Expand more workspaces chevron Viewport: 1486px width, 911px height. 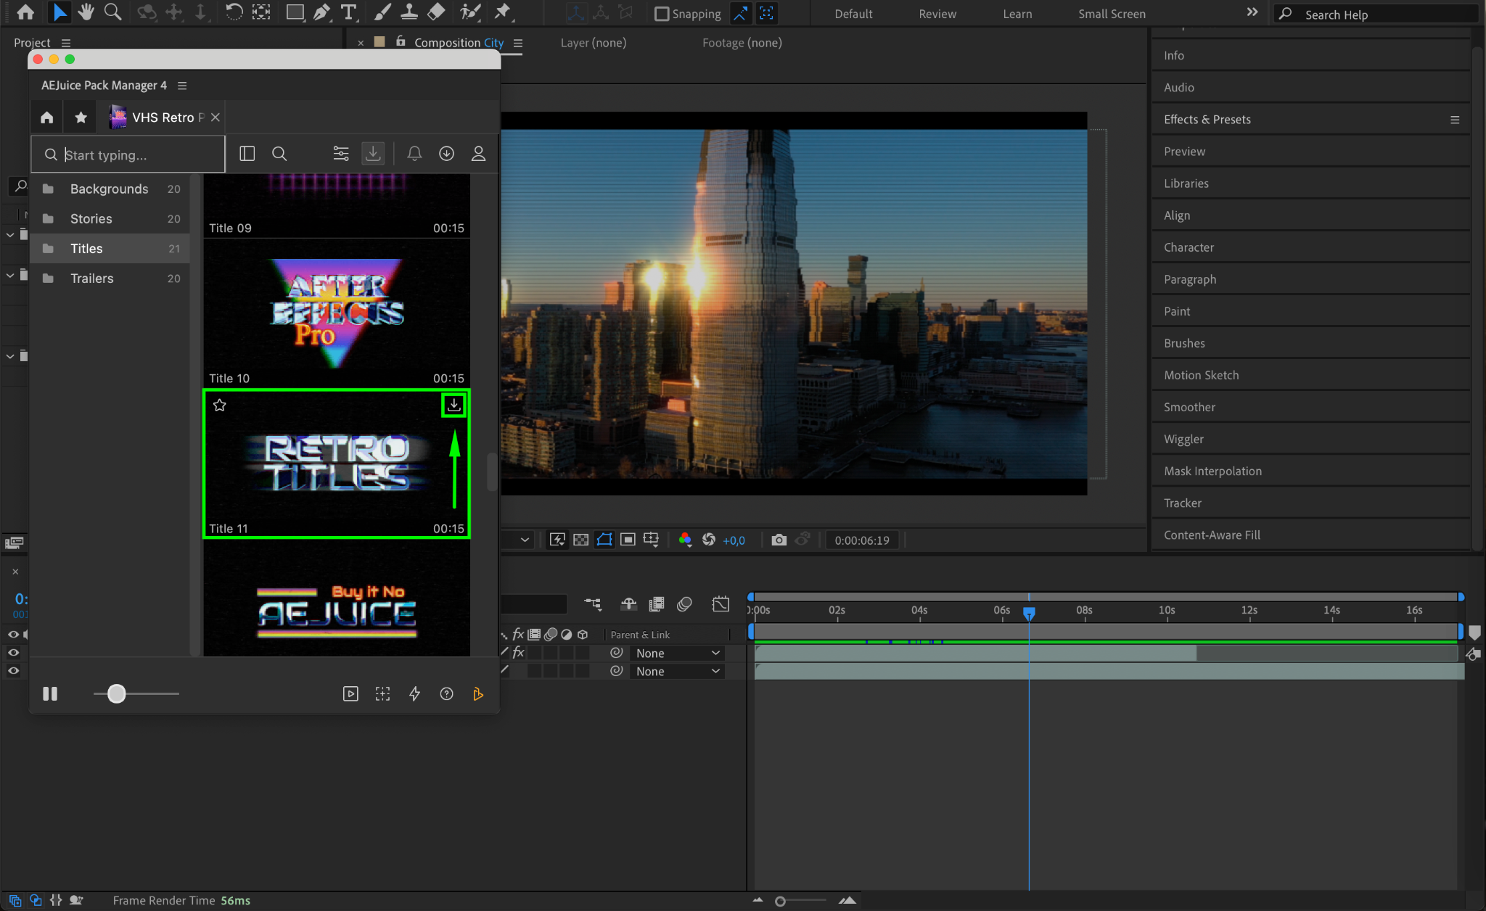click(1252, 12)
